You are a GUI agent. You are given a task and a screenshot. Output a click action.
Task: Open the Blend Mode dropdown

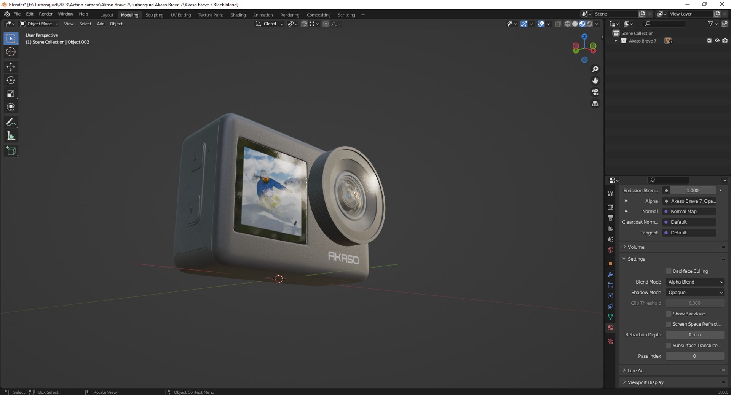(695, 282)
